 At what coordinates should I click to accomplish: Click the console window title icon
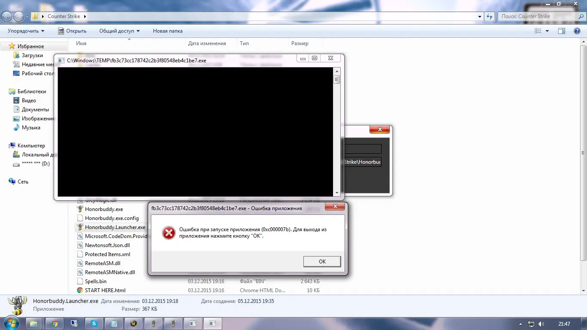(x=61, y=61)
